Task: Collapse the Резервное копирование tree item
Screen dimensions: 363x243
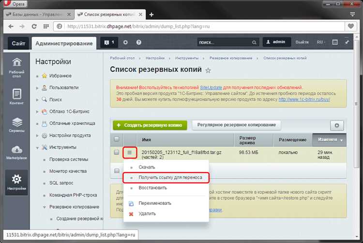Action: click(x=45, y=207)
